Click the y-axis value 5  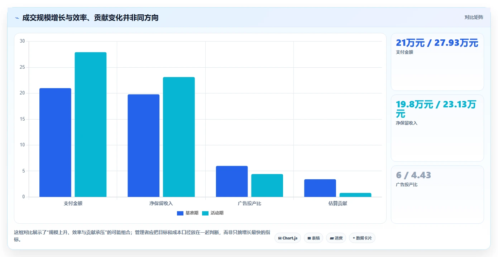23,171
